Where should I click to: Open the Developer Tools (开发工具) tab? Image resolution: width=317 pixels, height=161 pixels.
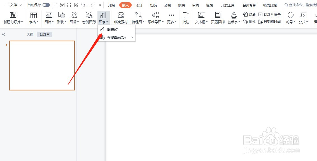(x=227, y=5)
